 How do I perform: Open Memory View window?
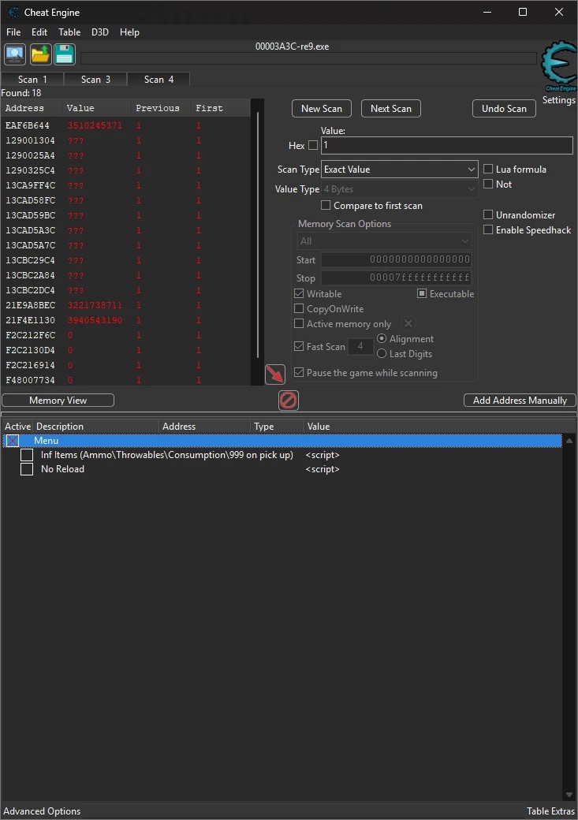pos(58,401)
